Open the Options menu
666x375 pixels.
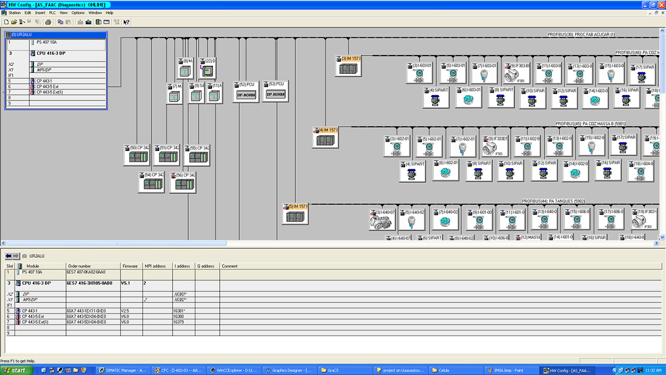tap(78, 12)
